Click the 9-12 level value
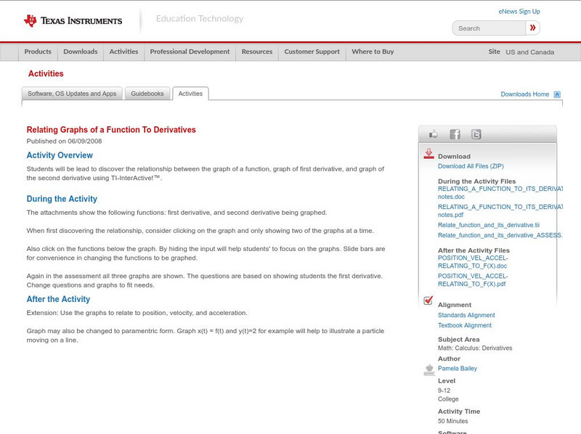 (x=444, y=390)
